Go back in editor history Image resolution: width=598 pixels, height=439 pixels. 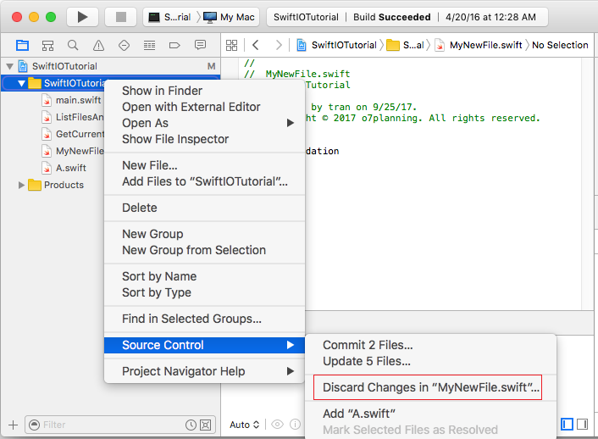(x=256, y=45)
